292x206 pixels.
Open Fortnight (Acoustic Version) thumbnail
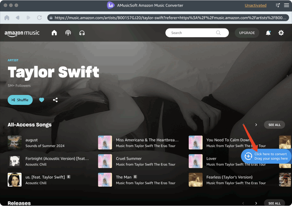pyautogui.click(x=15, y=161)
